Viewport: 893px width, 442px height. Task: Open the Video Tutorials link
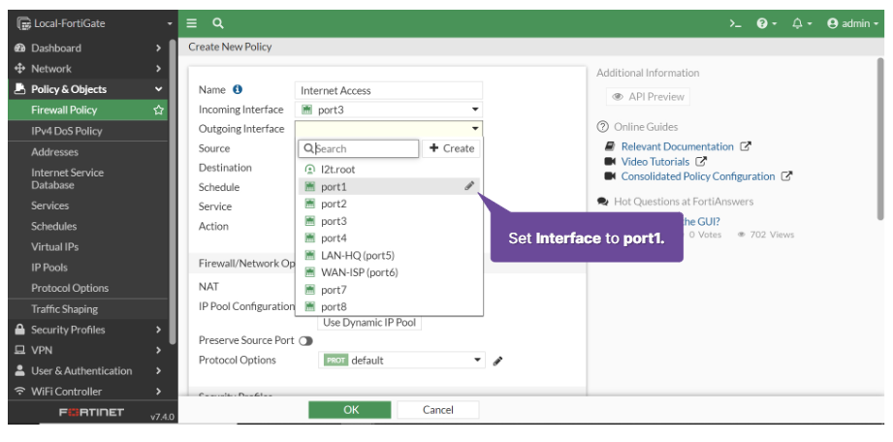coord(654,162)
